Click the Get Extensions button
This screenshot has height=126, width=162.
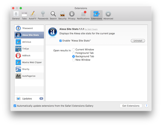click(131, 106)
